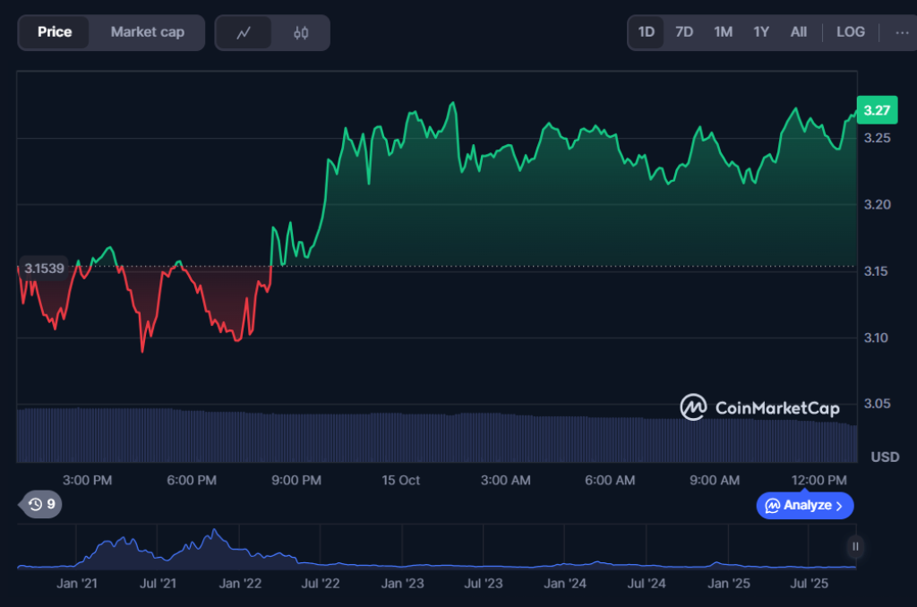Select the Price tab

(x=55, y=32)
